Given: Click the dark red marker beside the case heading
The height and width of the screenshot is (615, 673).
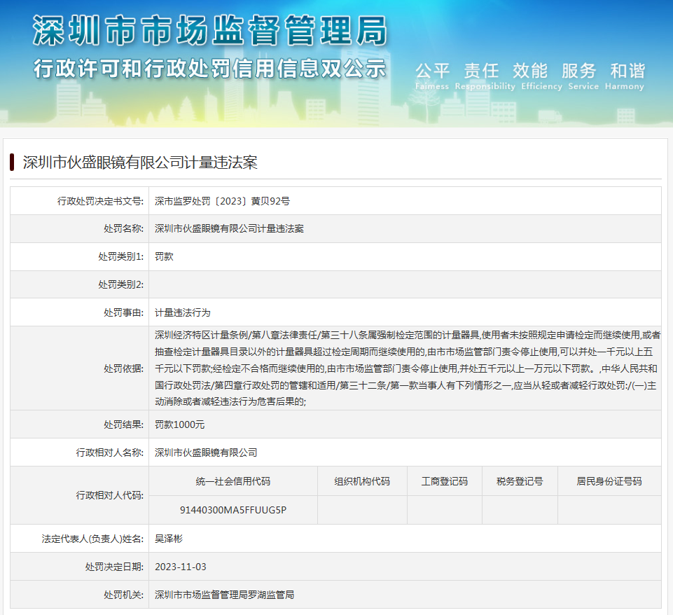Looking at the screenshot, I should tap(13, 163).
